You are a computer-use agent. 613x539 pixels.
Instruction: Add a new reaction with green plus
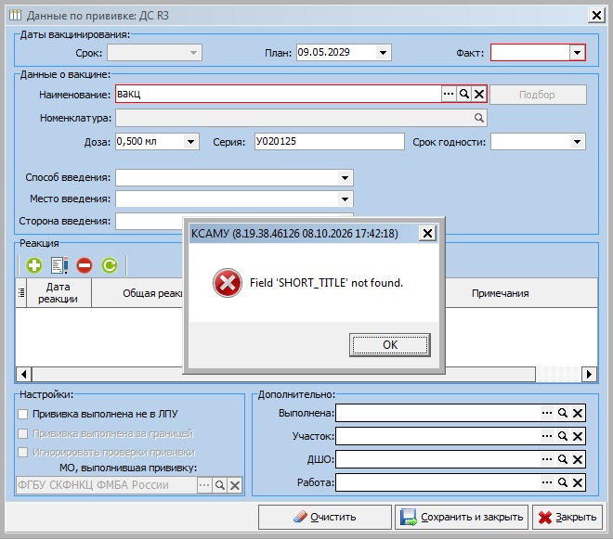(34, 265)
